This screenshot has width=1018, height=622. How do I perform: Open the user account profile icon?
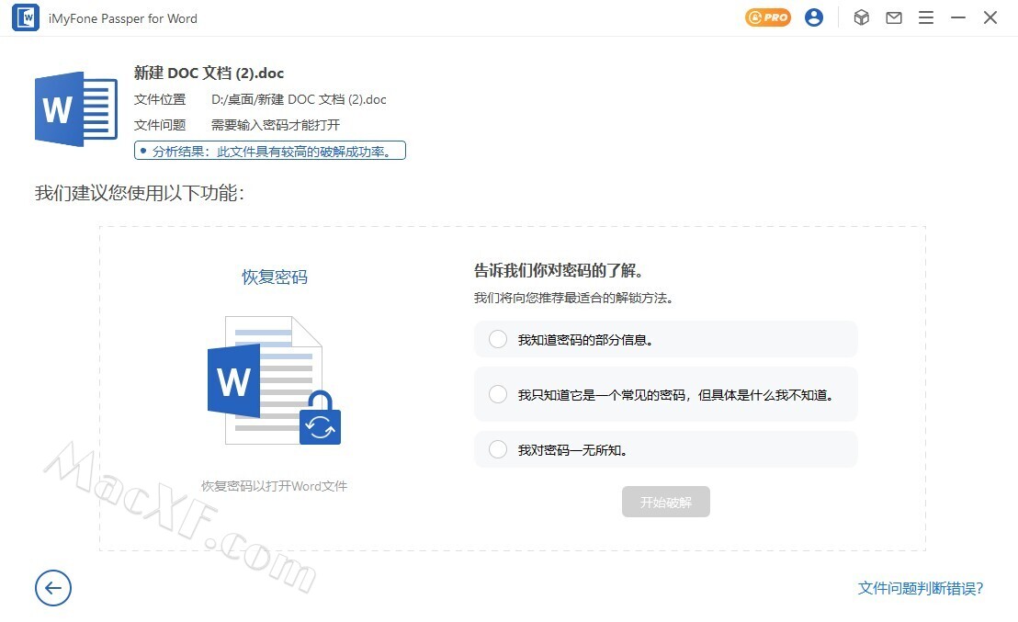pos(813,17)
